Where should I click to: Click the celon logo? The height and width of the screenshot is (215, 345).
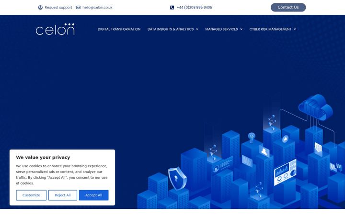coord(55,29)
